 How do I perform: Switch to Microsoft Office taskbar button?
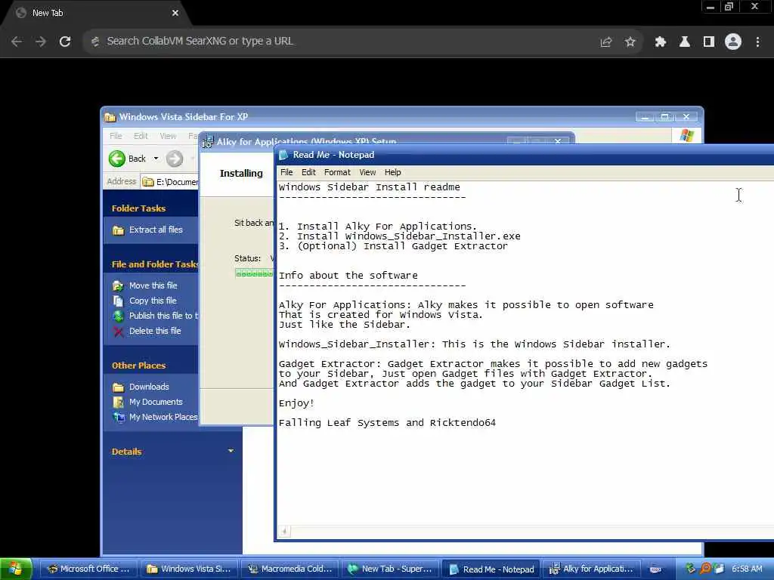pyautogui.click(x=88, y=569)
